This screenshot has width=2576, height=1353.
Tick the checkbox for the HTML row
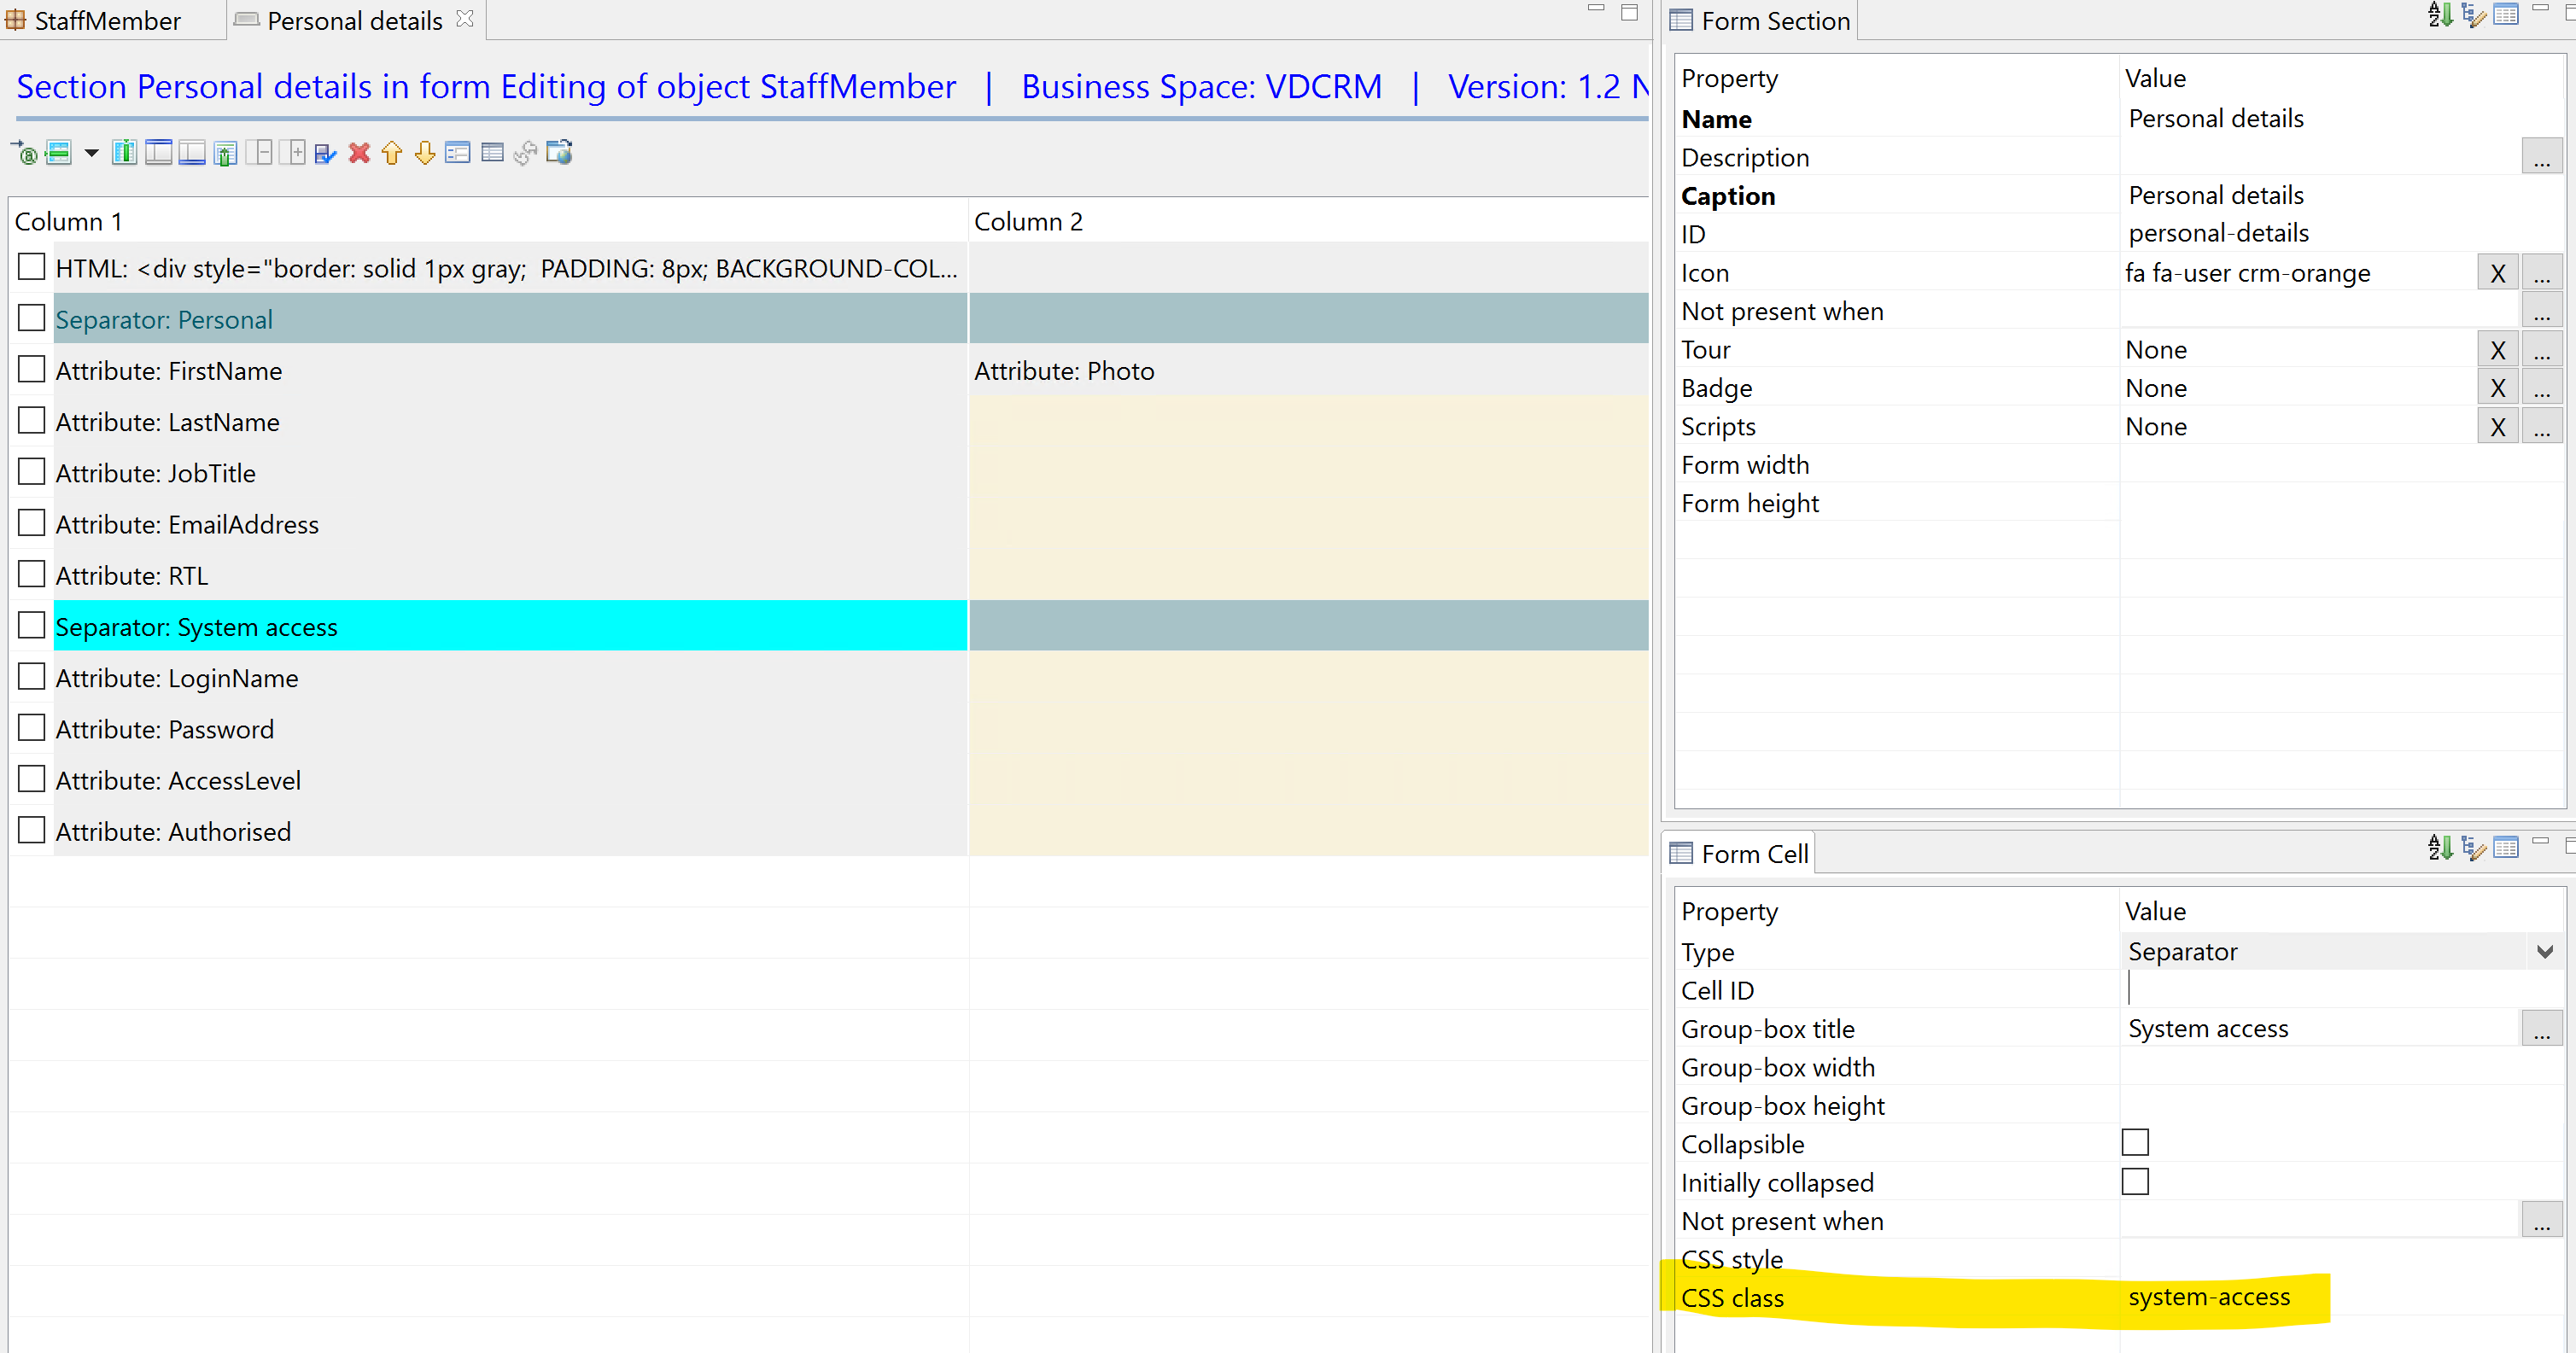tap(32, 267)
